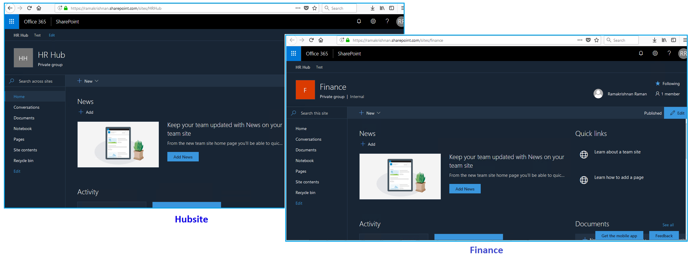699x263 pixels.
Task: Open 1 member link on Finance
Action: point(668,94)
